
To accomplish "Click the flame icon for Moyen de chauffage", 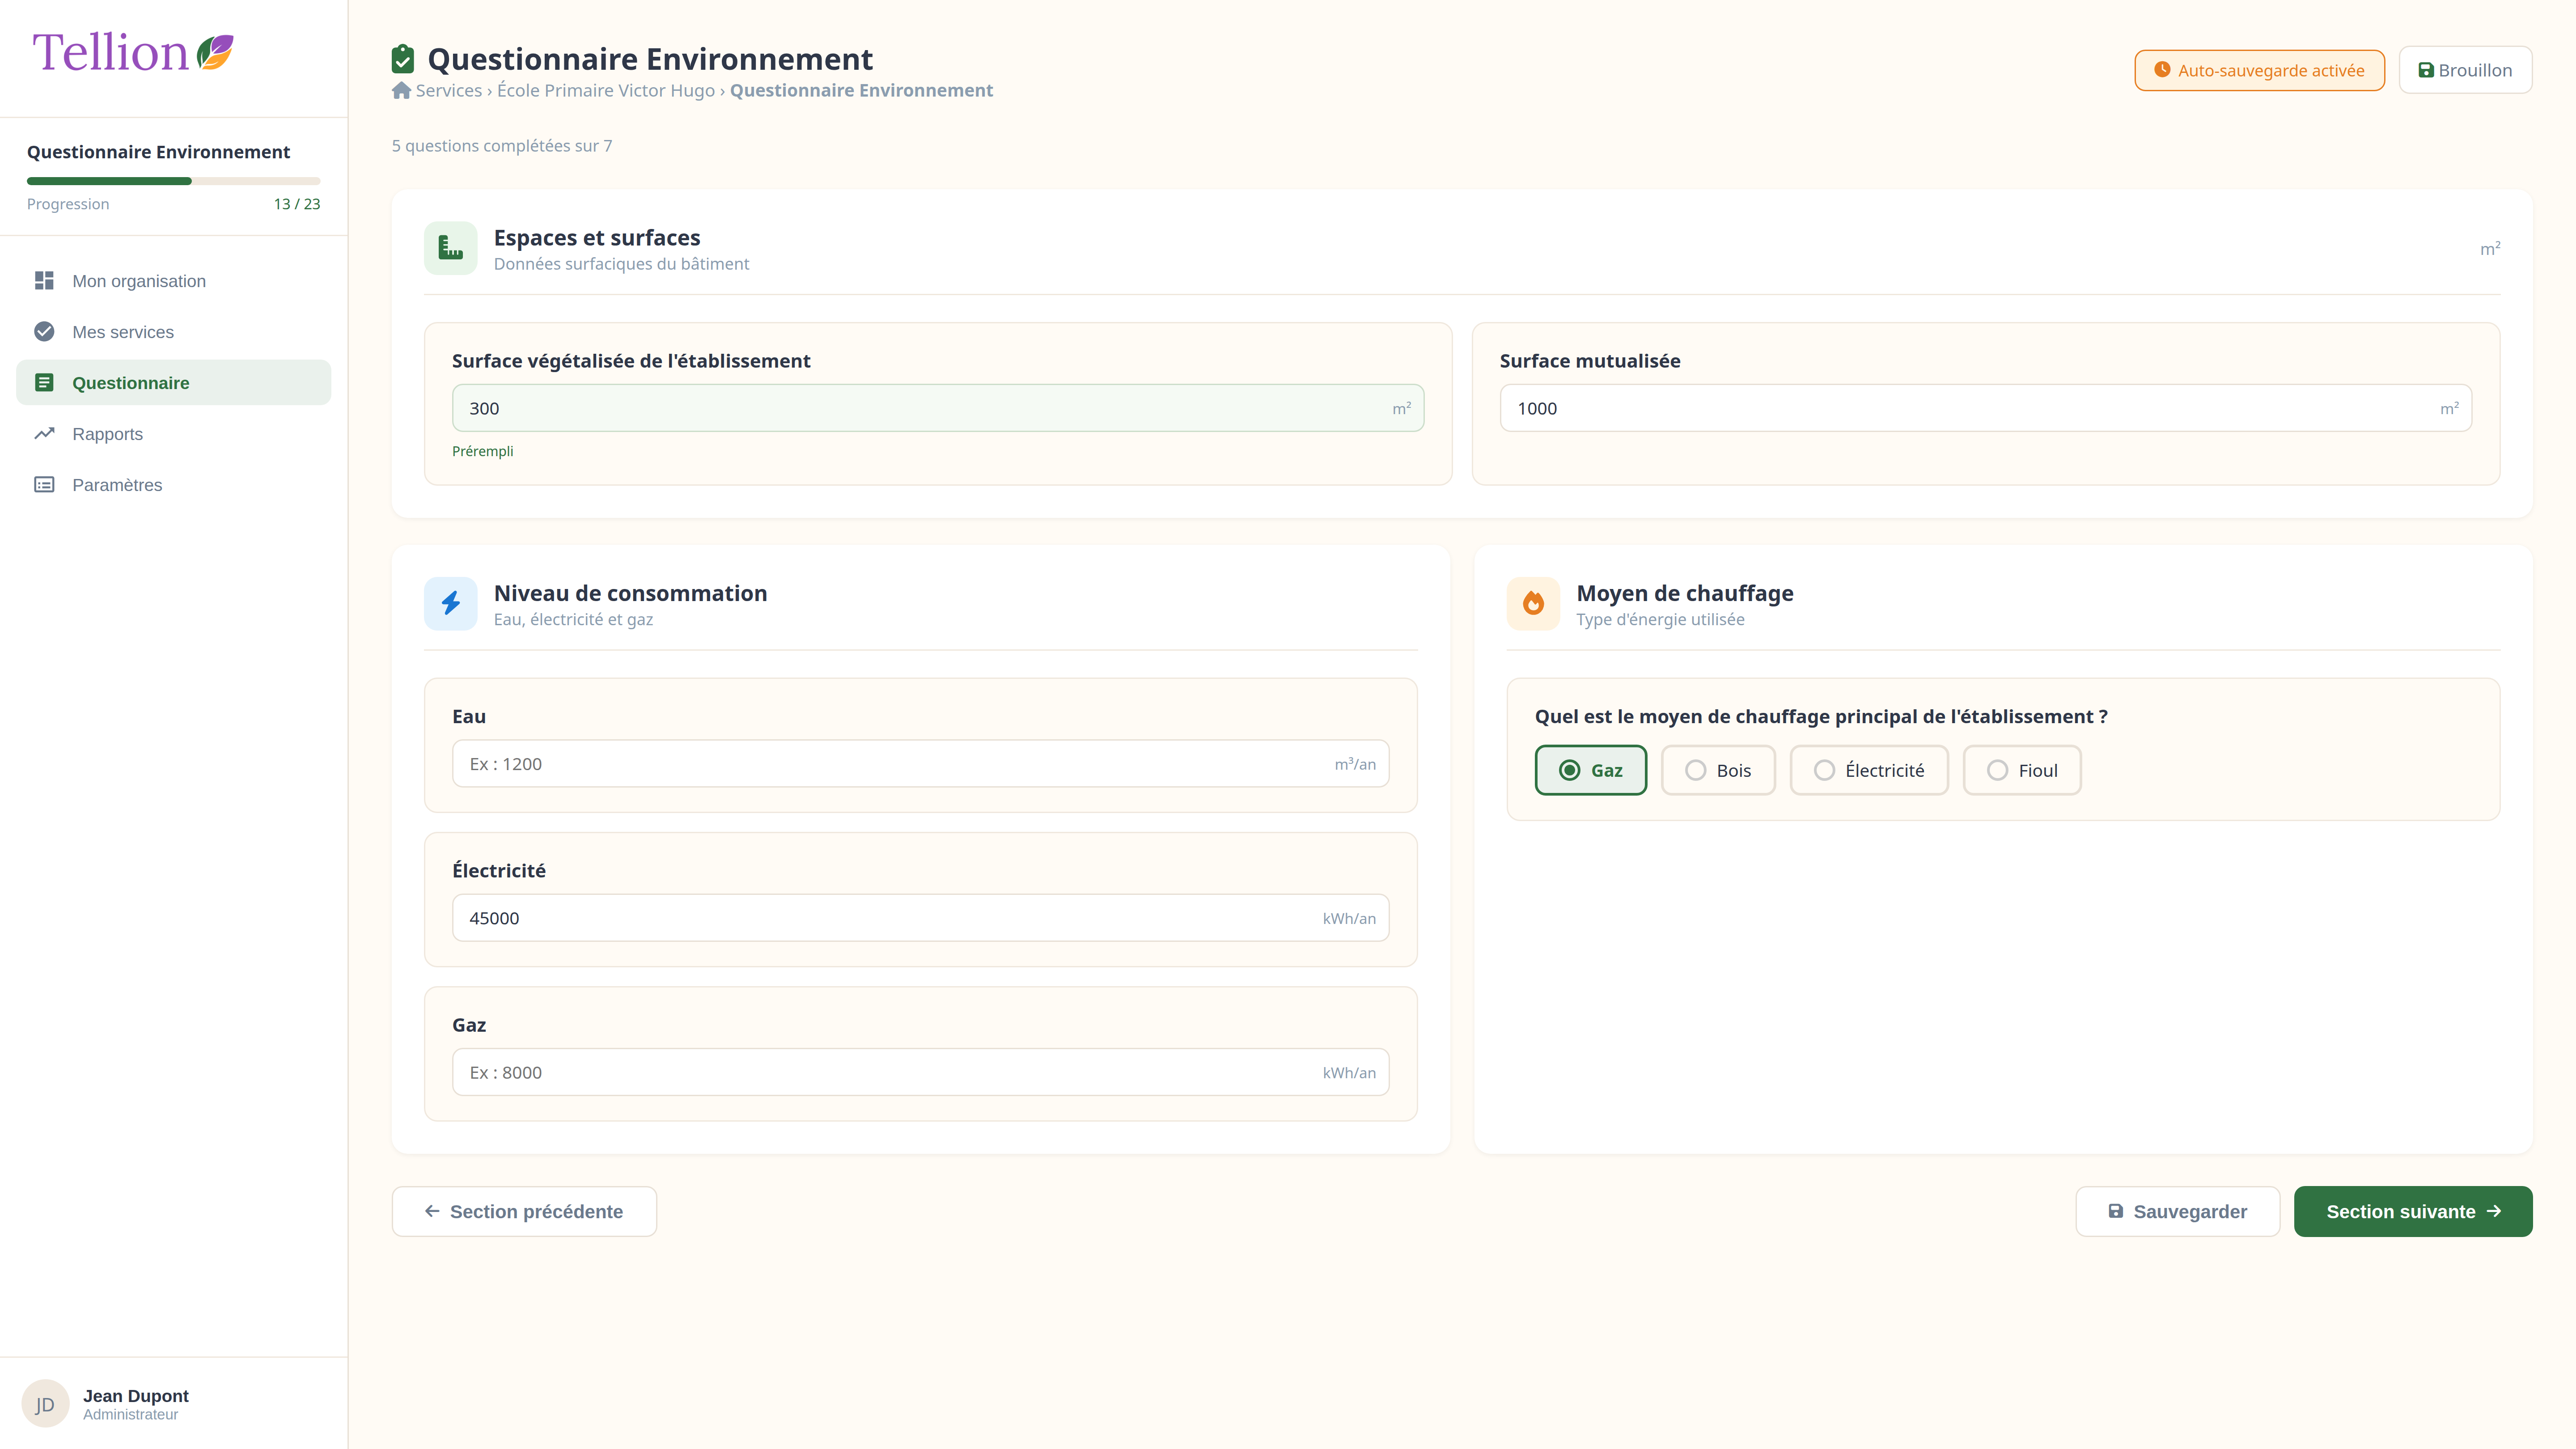I will click(1533, 603).
